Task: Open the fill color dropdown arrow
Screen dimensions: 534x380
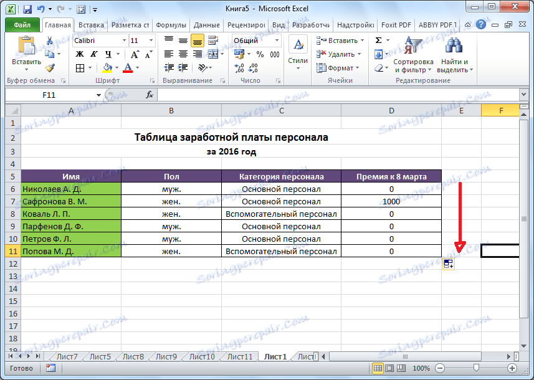Action: [117, 68]
